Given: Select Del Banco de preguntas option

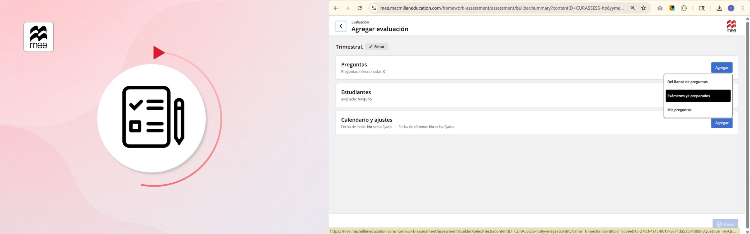Looking at the screenshot, I should click(698, 82).
